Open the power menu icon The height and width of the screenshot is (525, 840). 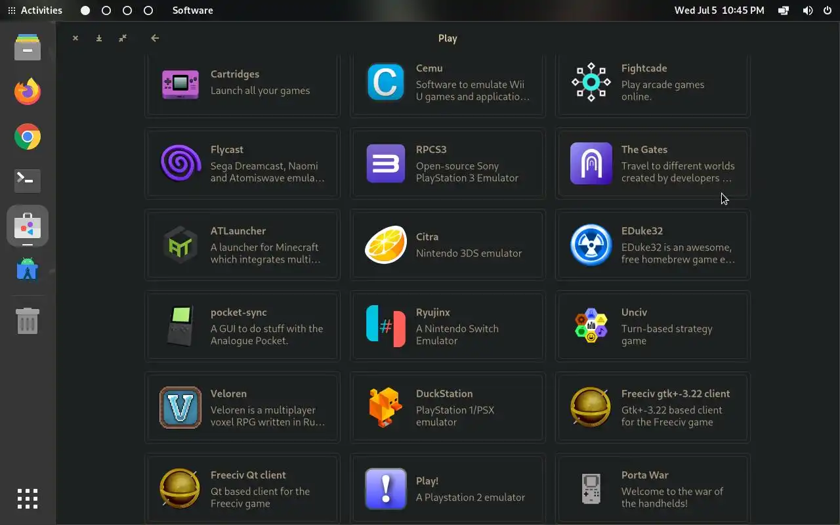pos(827,10)
